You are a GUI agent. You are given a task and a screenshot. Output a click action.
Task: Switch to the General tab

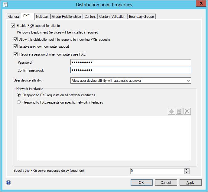pyautogui.click(x=14, y=17)
